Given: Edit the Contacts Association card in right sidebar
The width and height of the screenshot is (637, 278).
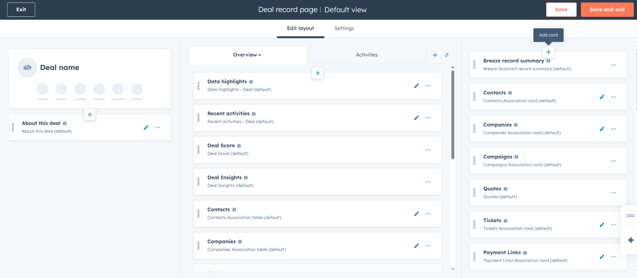Looking at the screenshot, I should pos(602,97).
